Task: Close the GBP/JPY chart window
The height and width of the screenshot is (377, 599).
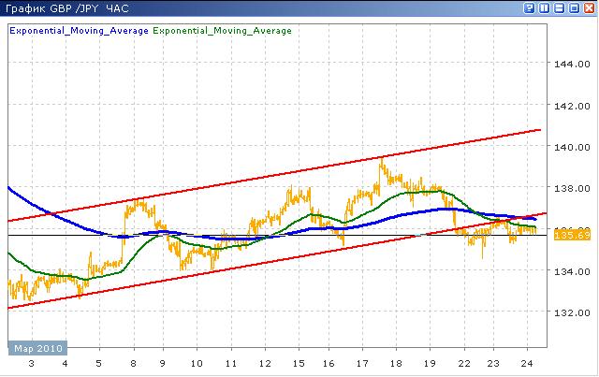Action: point(589,7)
